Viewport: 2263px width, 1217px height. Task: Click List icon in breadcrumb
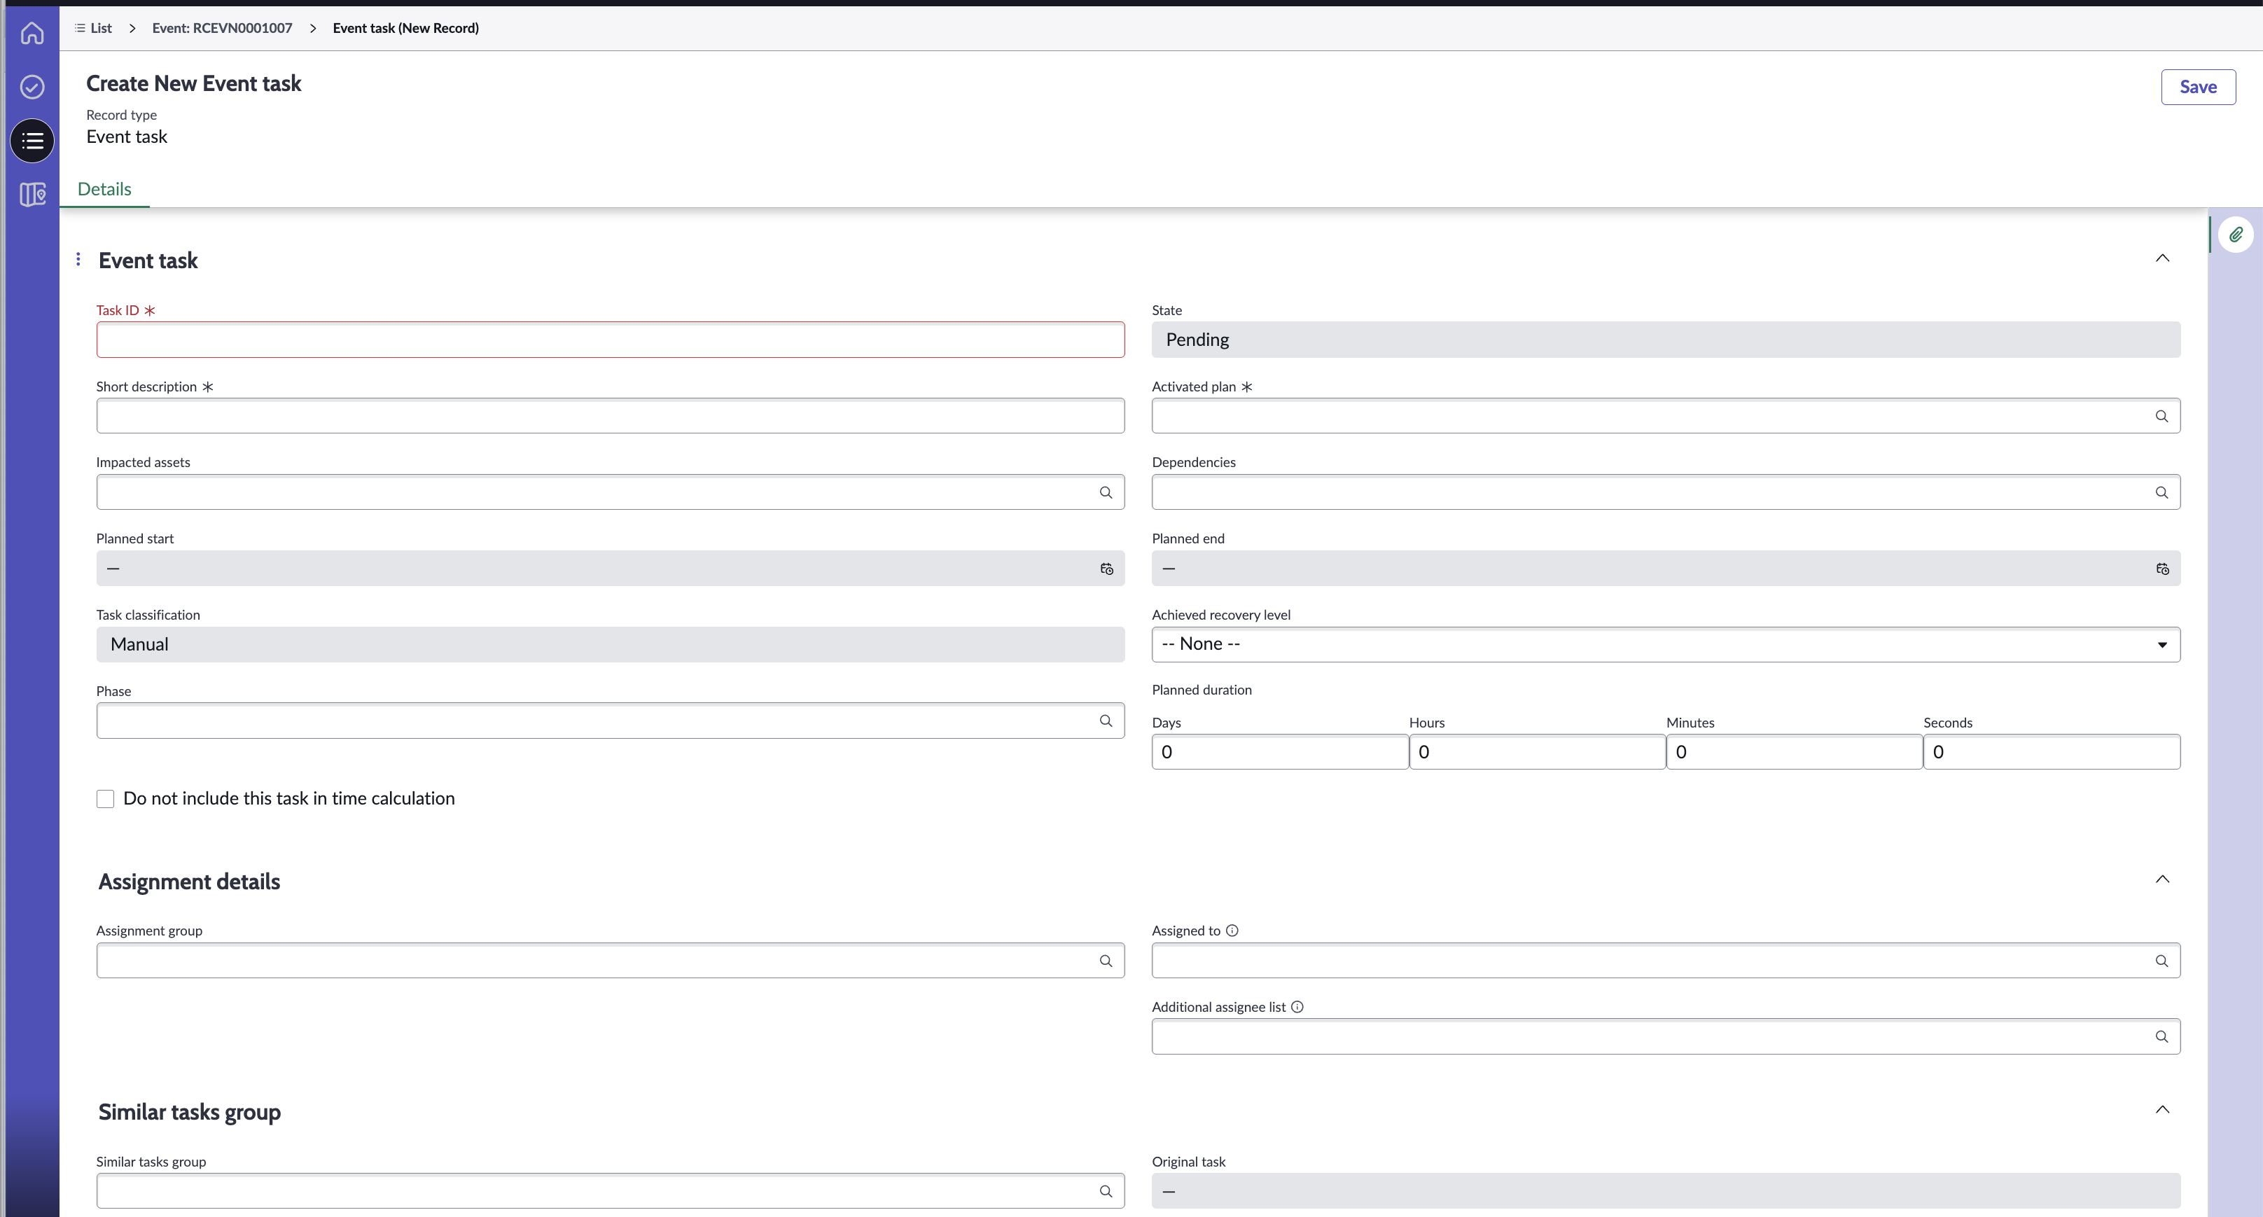pyautogui.click(x=80, y=28)
